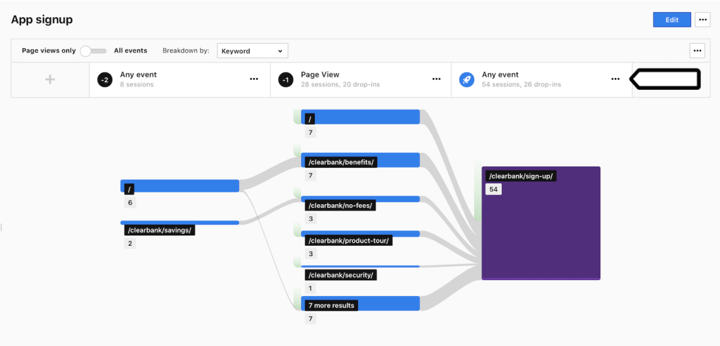The height and width of the screenshot is (346, 720).
Task: Expand the 7 more results node
Action: [361, 303]
